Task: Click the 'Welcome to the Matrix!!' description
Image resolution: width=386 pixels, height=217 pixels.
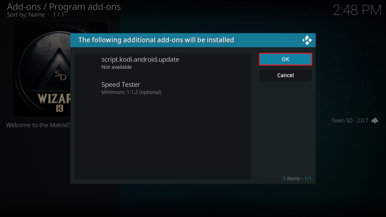Action: 38,125
